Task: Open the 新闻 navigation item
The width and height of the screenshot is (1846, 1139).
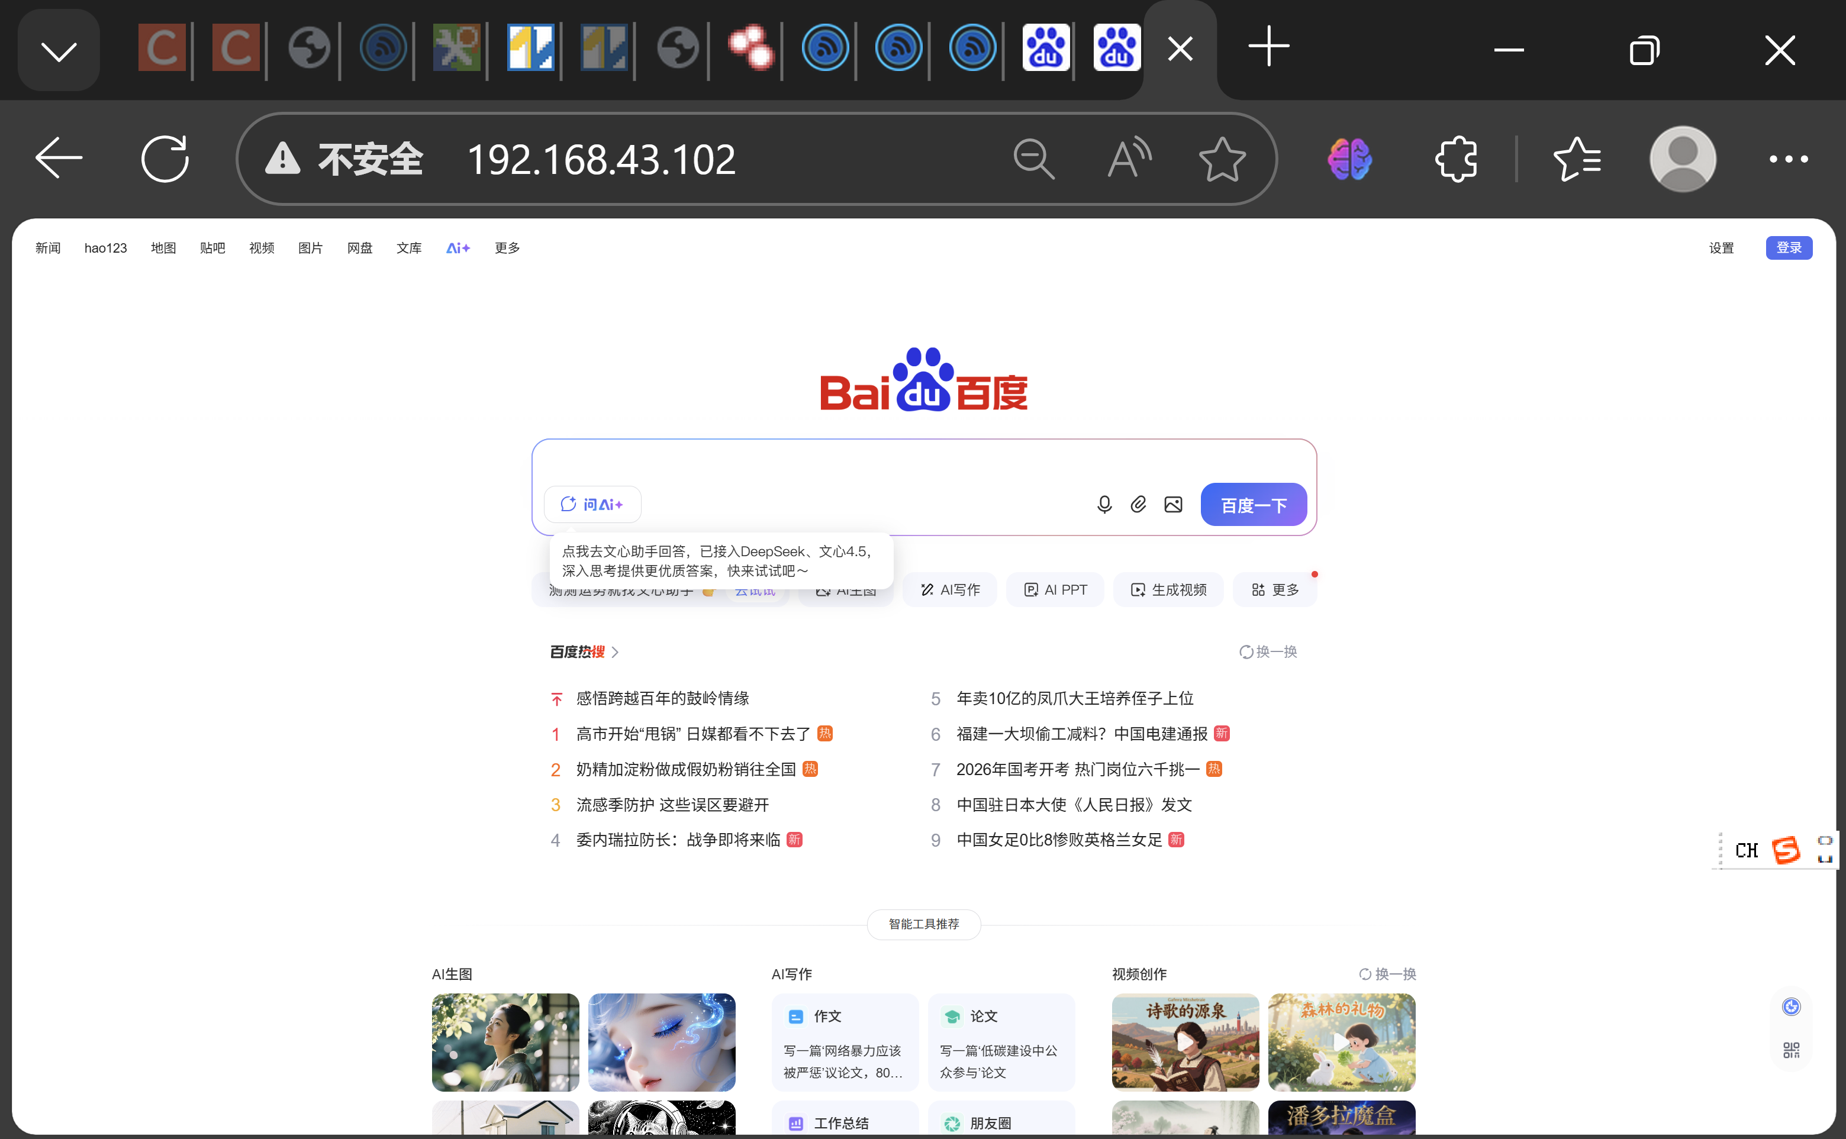Action: (x=47, y=247)
